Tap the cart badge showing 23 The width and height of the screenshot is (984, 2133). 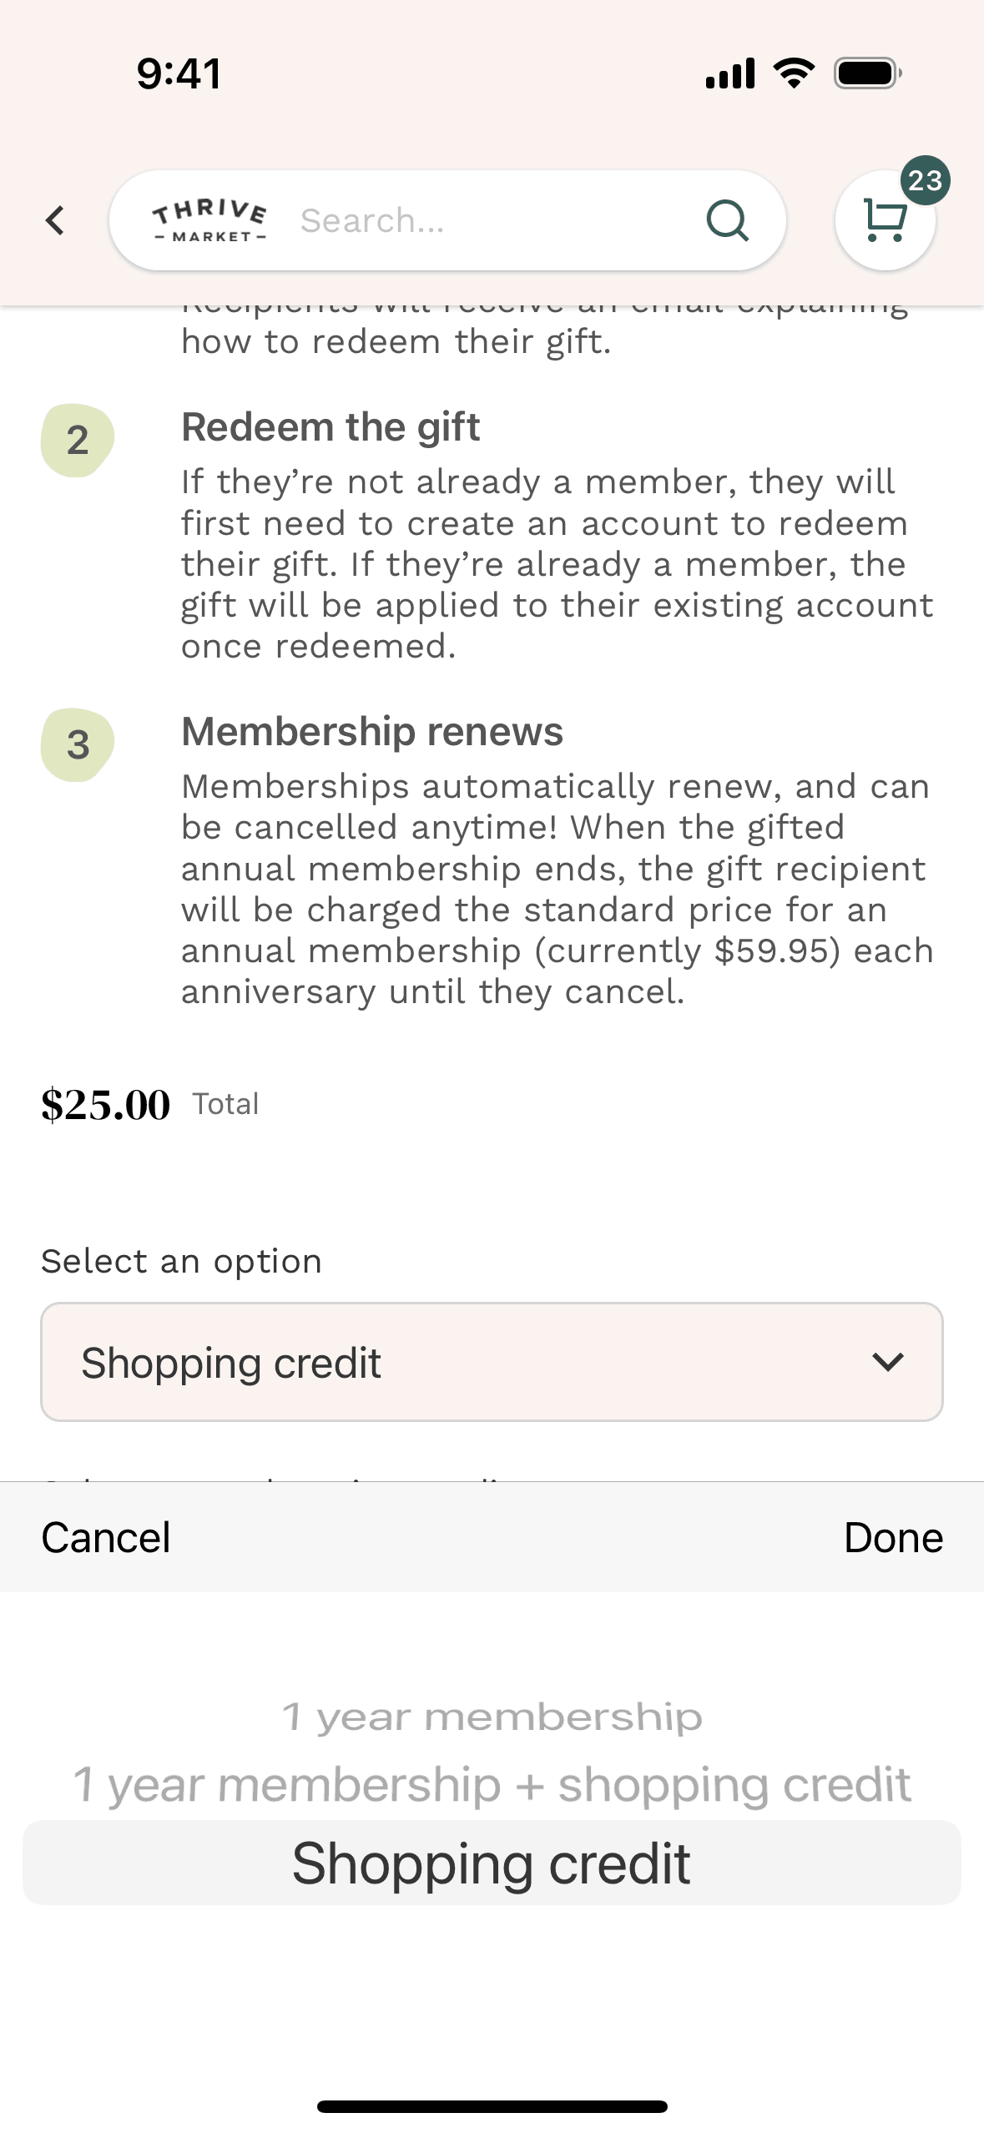coord(925,180)
